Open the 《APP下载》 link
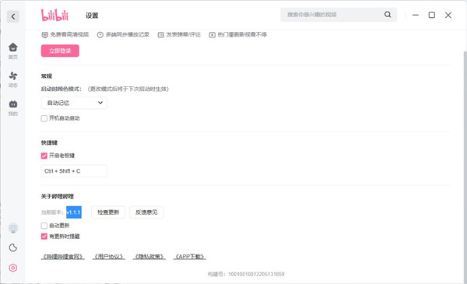 (190, 257)
